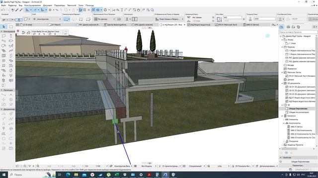Image resolution: width=318 pixels, height=178 pixels.
Task: Open the Teamwork menu
Action: click(x=72, y=5)
